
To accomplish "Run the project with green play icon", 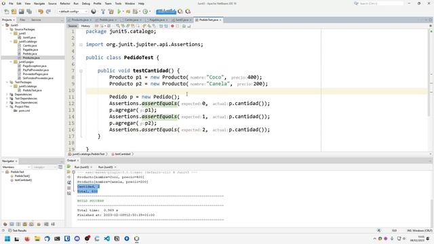I will (119, 12).
